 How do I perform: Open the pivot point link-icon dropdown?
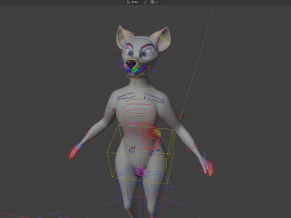[x=146, y=2]
